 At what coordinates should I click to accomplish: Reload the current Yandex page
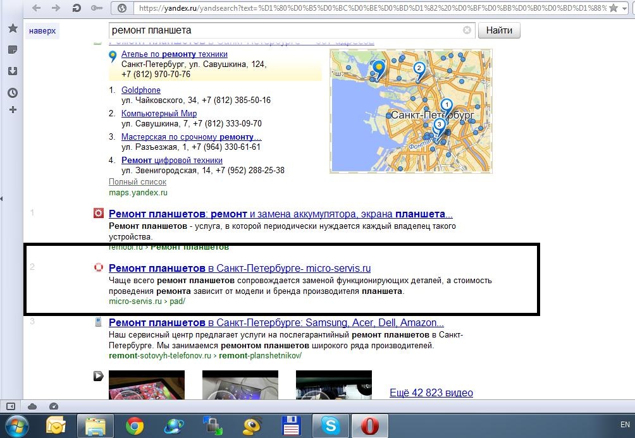[76, 8]
